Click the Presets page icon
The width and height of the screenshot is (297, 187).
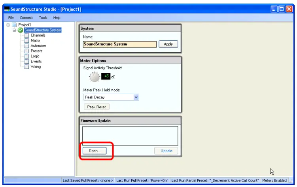point(26,51)
